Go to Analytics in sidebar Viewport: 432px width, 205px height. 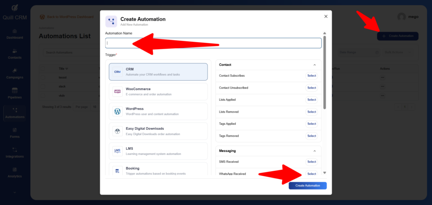(15, 173)
